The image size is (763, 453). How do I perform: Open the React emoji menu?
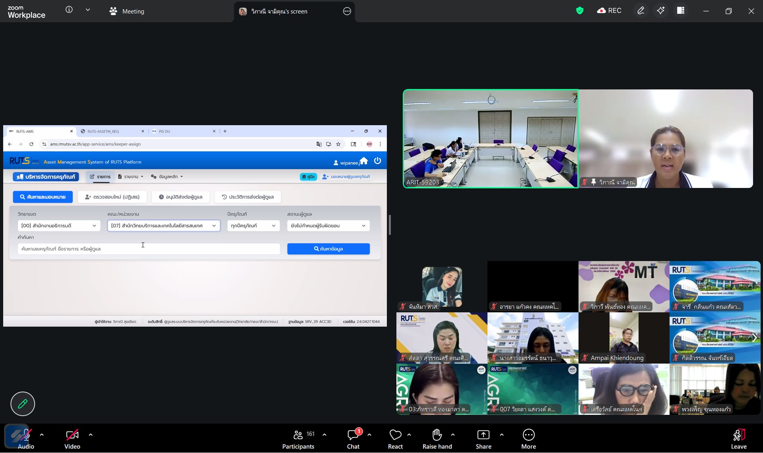pyautogui.click(x=395, y=439)
